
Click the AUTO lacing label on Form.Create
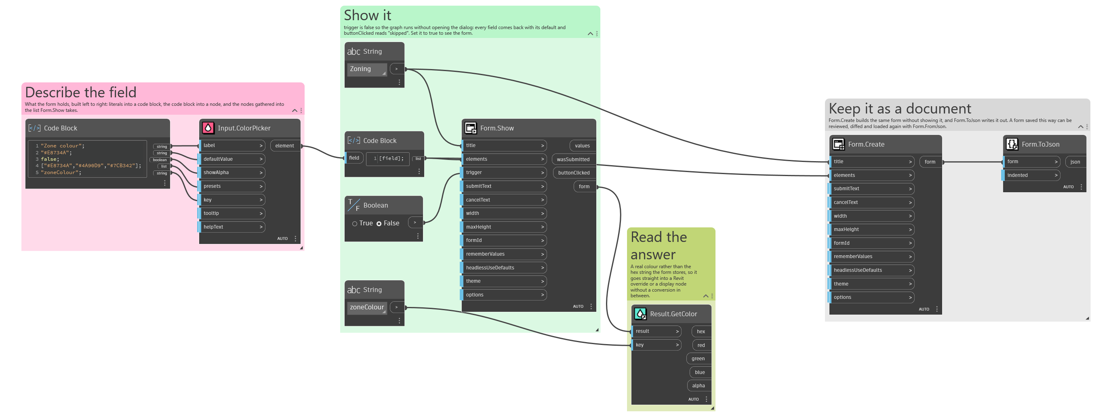(x=924, y=309)
